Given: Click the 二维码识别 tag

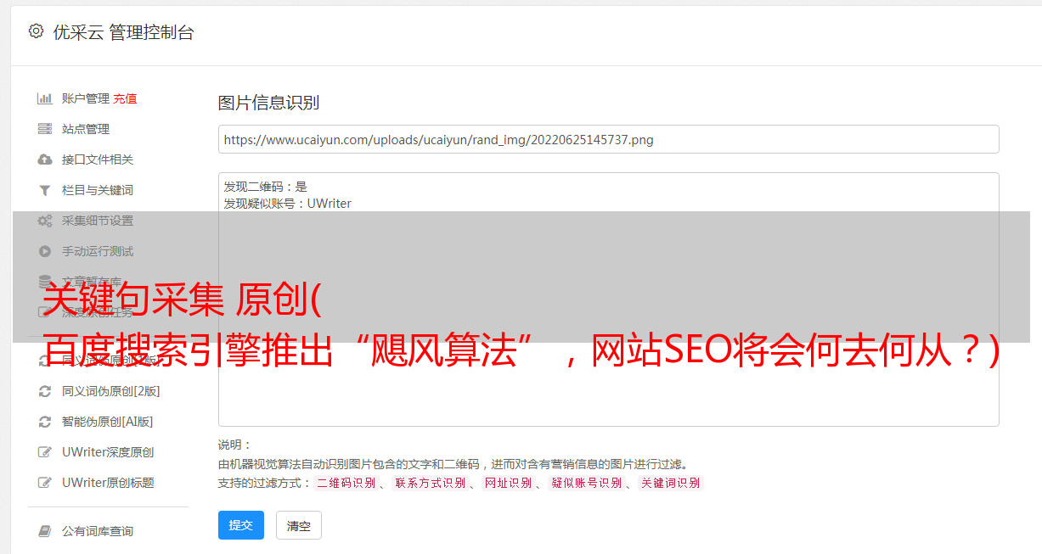Looking at the screenshot, I should tap(346, 483).
